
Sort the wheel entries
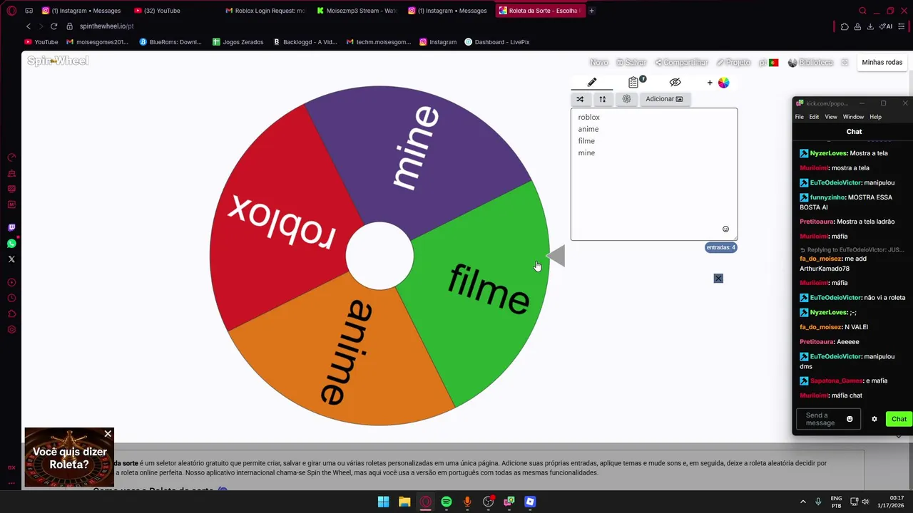tap(603, 99)
